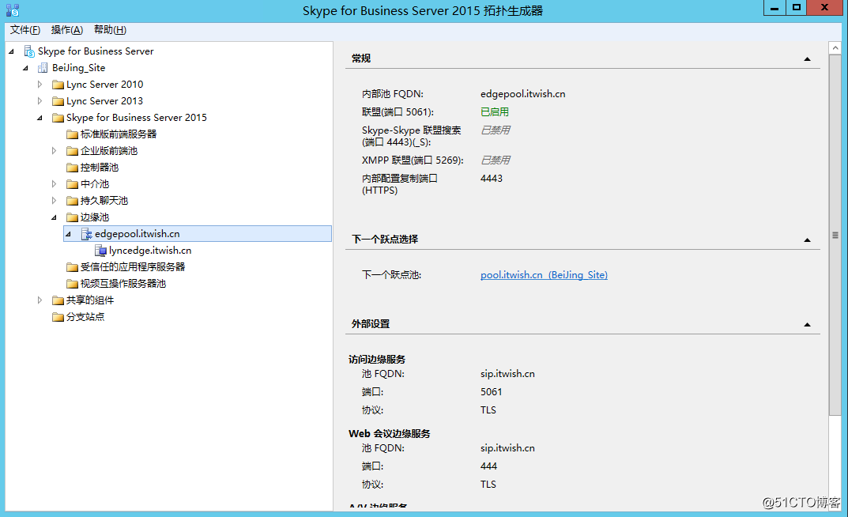848x517 pixels.
Task: Click the edgepool.itwish.cn pool icon
Action: pos(86,234)
